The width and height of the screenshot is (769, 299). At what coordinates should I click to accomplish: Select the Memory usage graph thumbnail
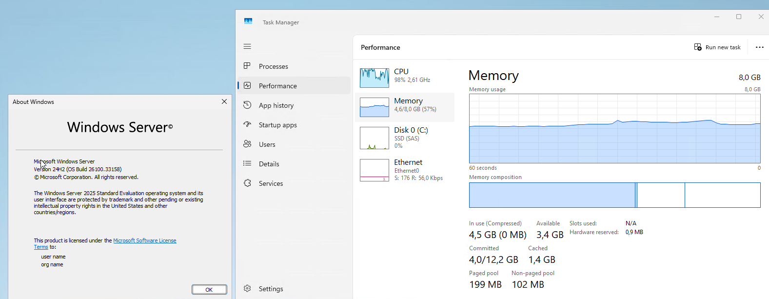coord(375,107)
